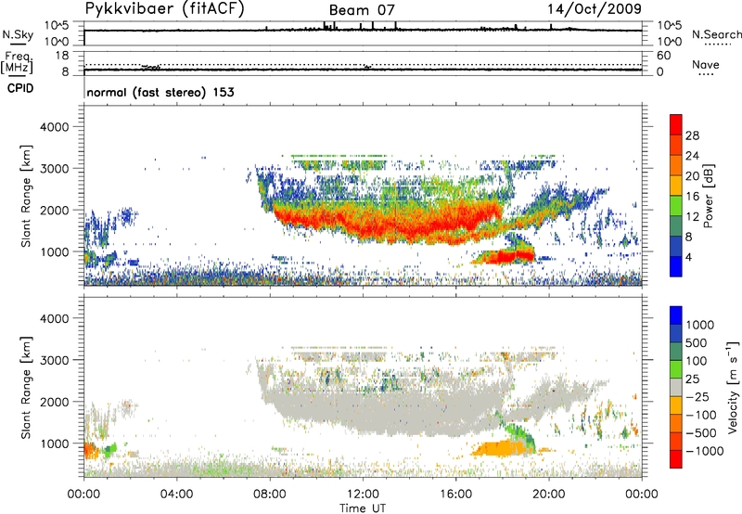Click the '2000' tick of the velocity panel

click(55, 403)
